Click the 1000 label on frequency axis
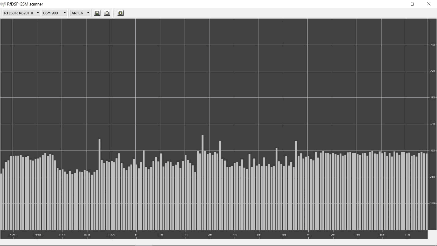The width and height of the screenshot is (437, 246). coord(62,235)
